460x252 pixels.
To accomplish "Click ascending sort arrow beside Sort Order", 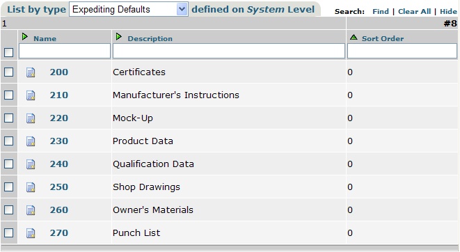I will coord(354,38).
